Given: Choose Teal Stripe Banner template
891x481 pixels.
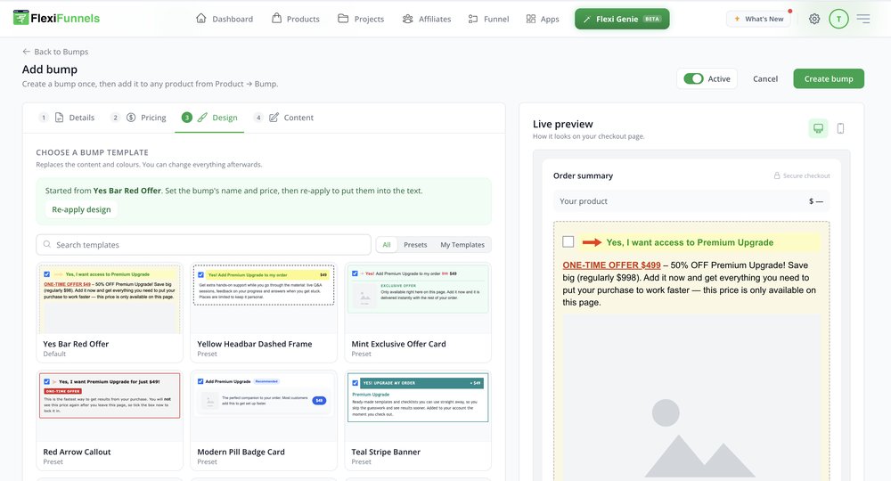Looking at the screenshot, I should [418, 420].
